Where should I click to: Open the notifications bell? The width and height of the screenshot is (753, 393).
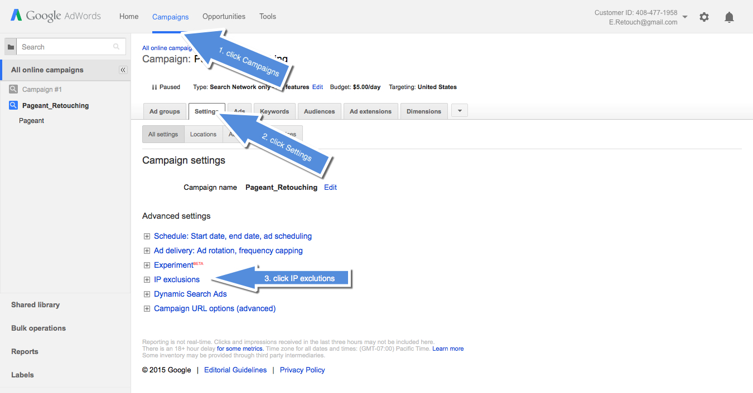[729, 17]
